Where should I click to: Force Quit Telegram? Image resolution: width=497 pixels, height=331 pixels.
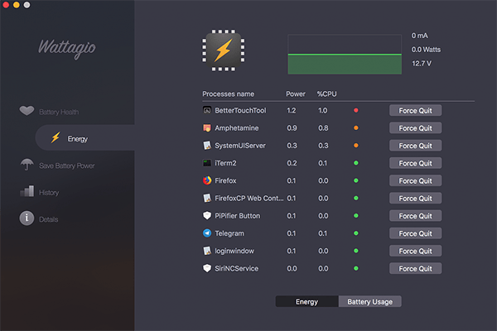pyautogui.click(x=415, y=233)
